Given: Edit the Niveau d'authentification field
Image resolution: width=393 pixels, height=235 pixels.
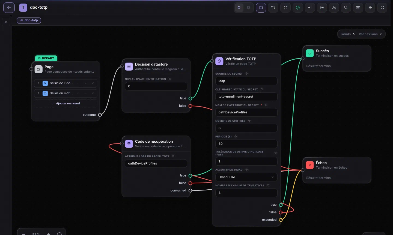Looking at the screenshot, I should coord(156,86).
